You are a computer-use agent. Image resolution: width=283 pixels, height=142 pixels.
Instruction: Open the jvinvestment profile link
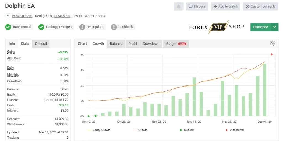click(x=22, y=16)
